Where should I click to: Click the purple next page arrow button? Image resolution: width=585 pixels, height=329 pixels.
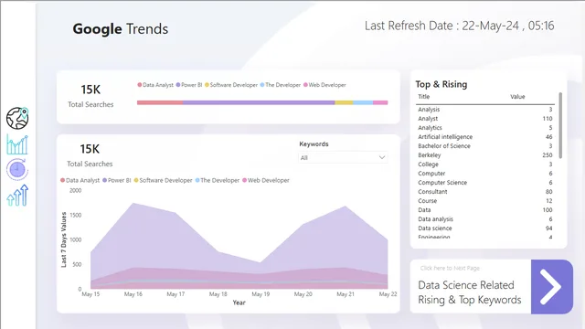[552, 286]
